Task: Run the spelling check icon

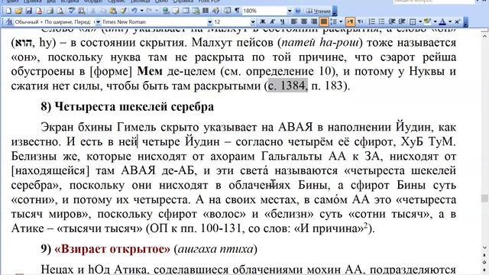Action: 72,11
